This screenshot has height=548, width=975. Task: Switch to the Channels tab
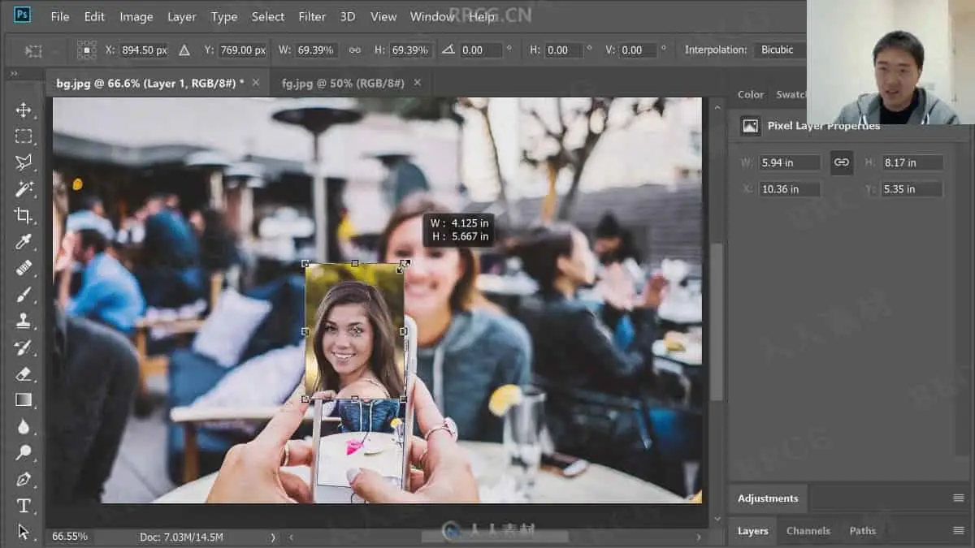(x=808, y=531)
